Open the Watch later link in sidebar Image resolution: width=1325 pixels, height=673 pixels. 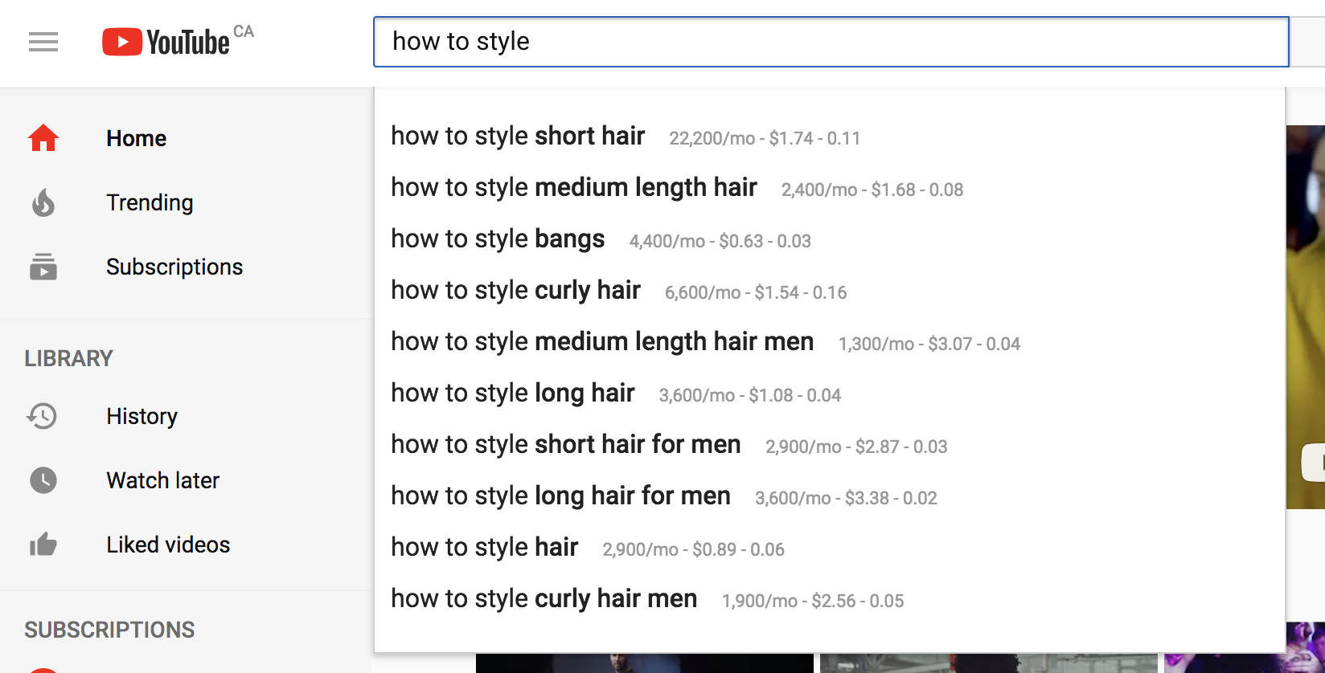pos(162,480)
